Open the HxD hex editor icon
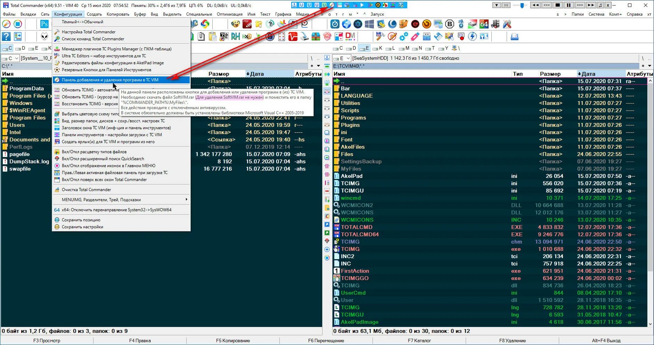 point(247,36)
